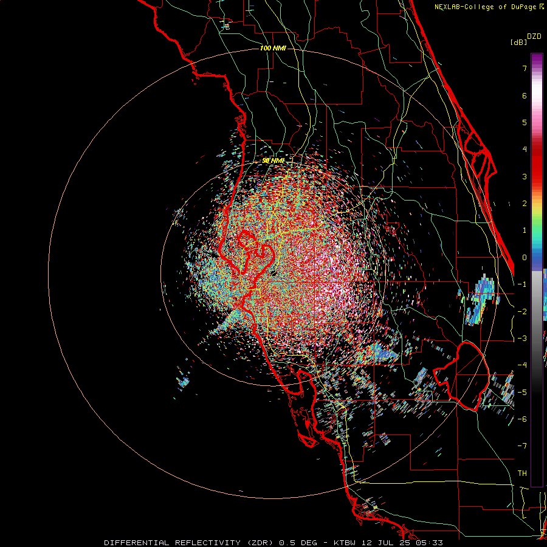Click the 100 NMI range ring label
Viewport: 547px width, 547px height.
point(273,48)
